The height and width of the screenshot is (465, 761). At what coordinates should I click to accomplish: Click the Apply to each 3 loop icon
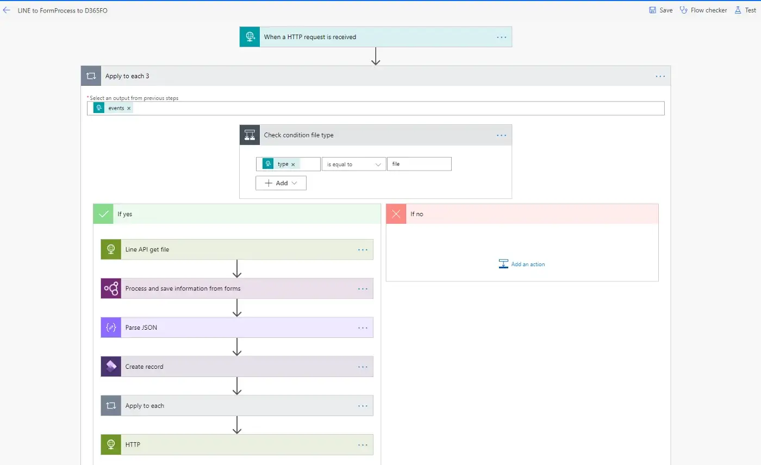(x=91, y=76)
